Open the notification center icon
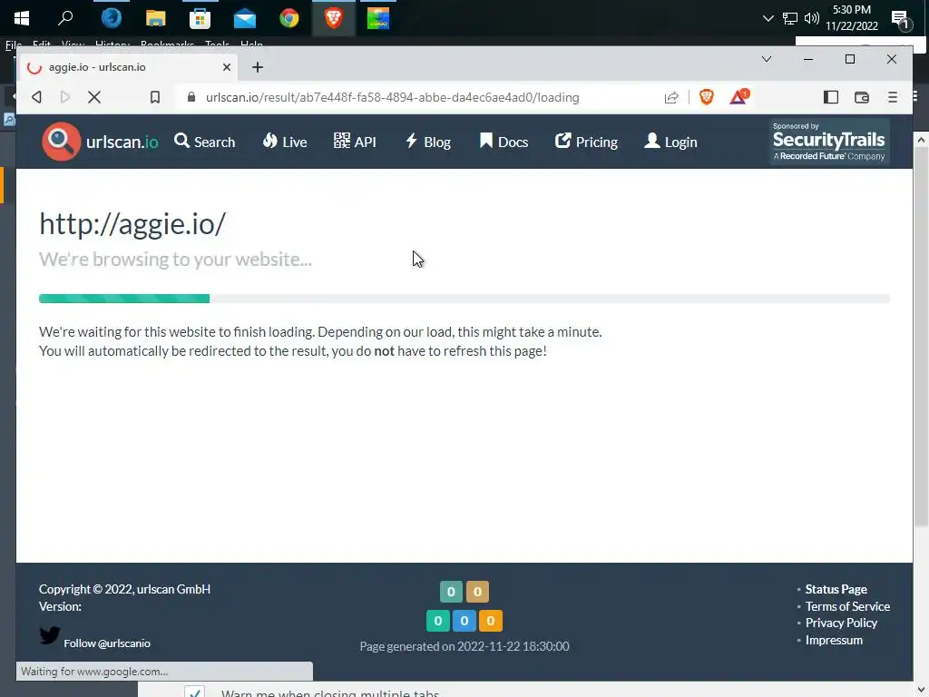The image size is (929, 697). 901,20
